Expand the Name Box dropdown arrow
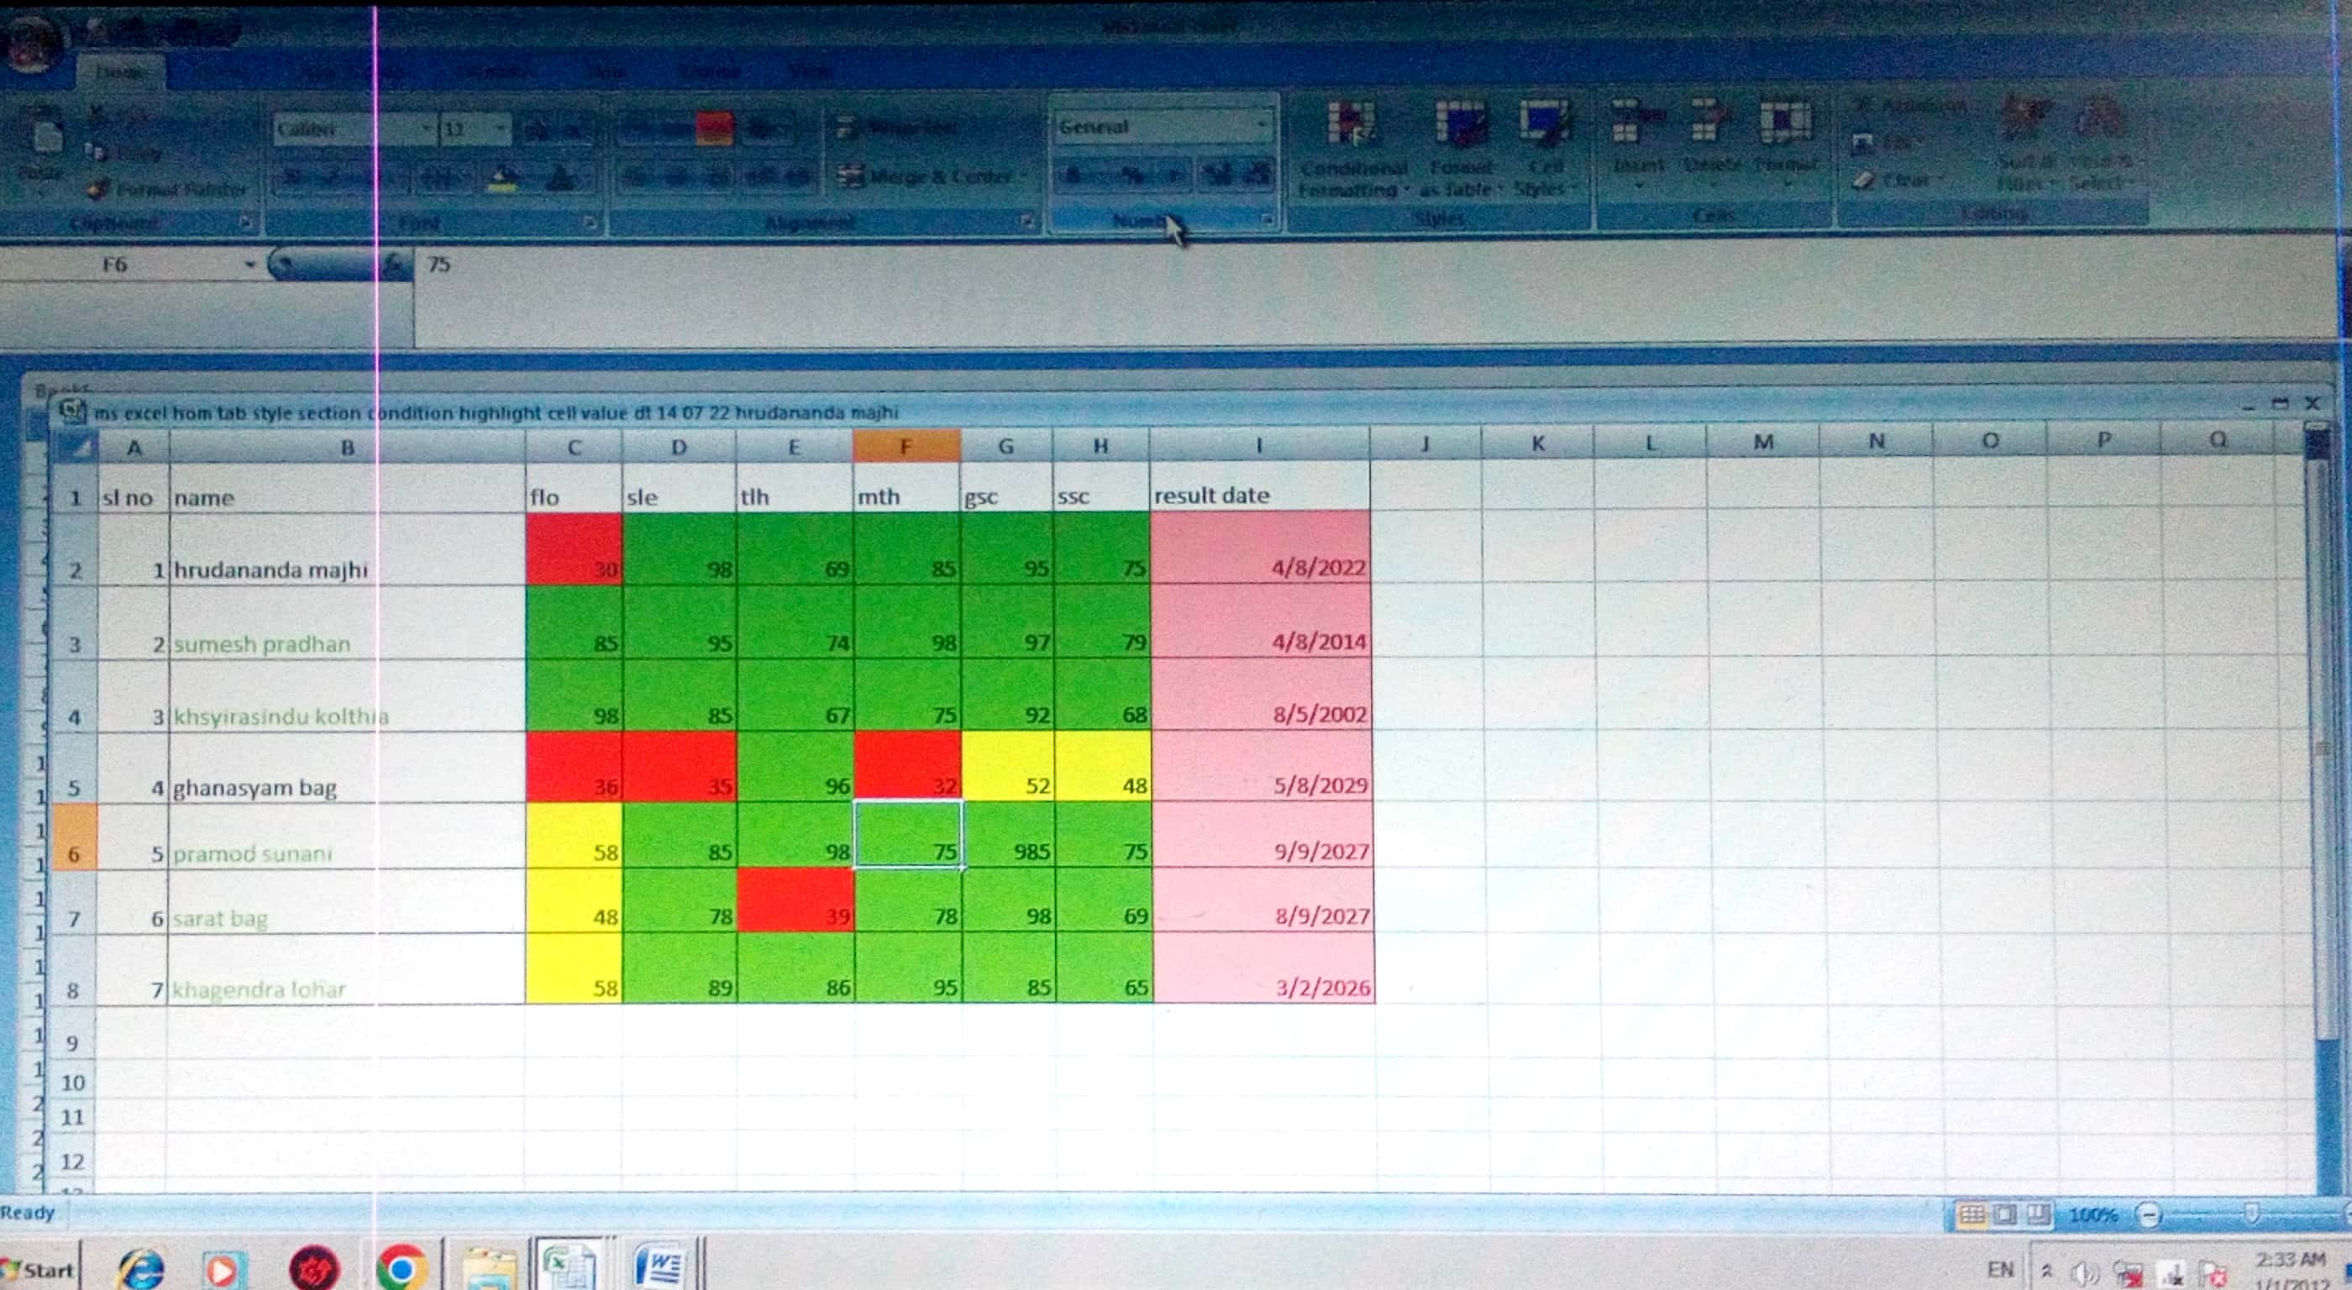This screenshot has width=2352, height=1290. 249,265
